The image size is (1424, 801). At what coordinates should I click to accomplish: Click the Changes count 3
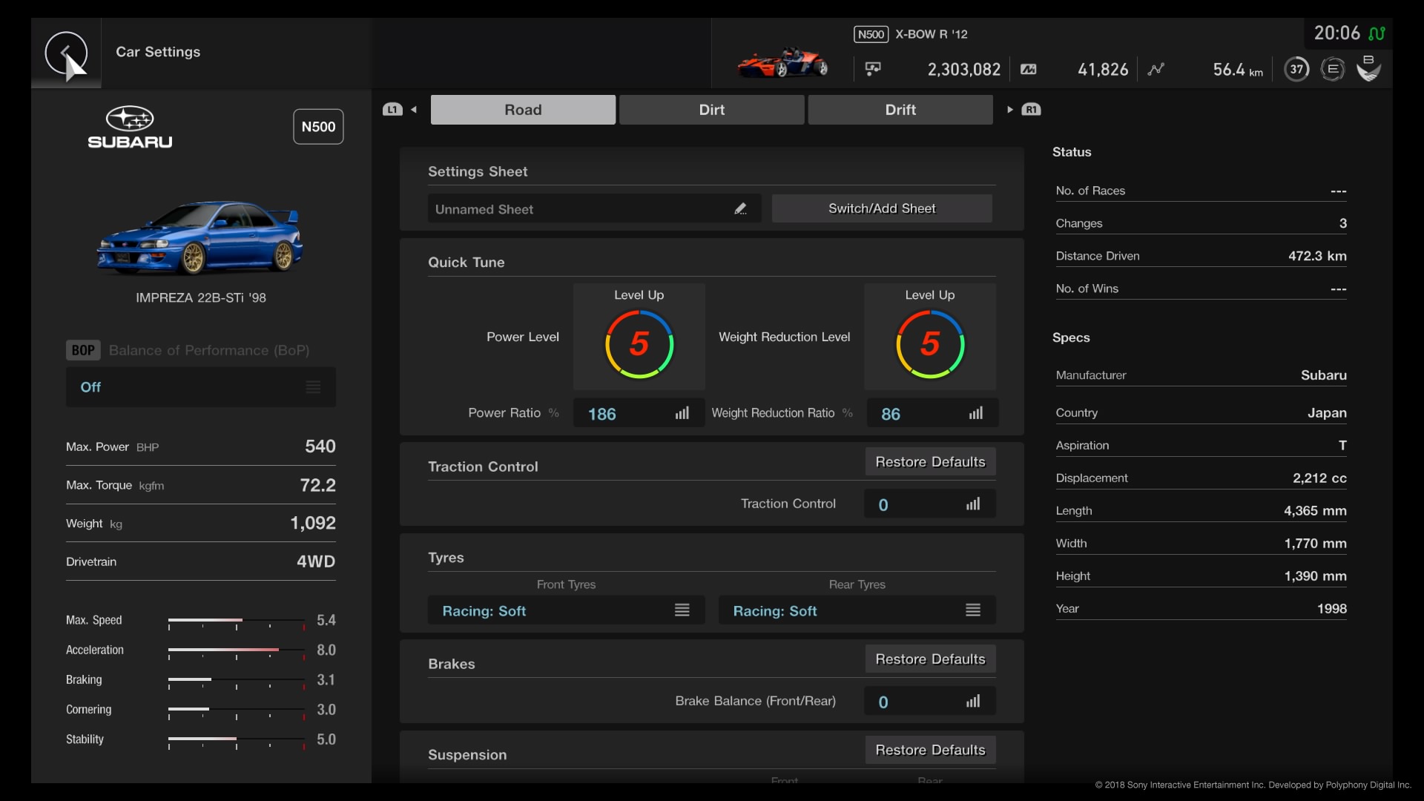tap(1343, 223)
